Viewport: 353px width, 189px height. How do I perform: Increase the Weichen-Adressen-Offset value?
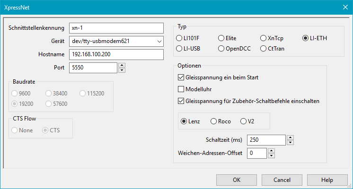pyautogui.click(x=272, y=151)
